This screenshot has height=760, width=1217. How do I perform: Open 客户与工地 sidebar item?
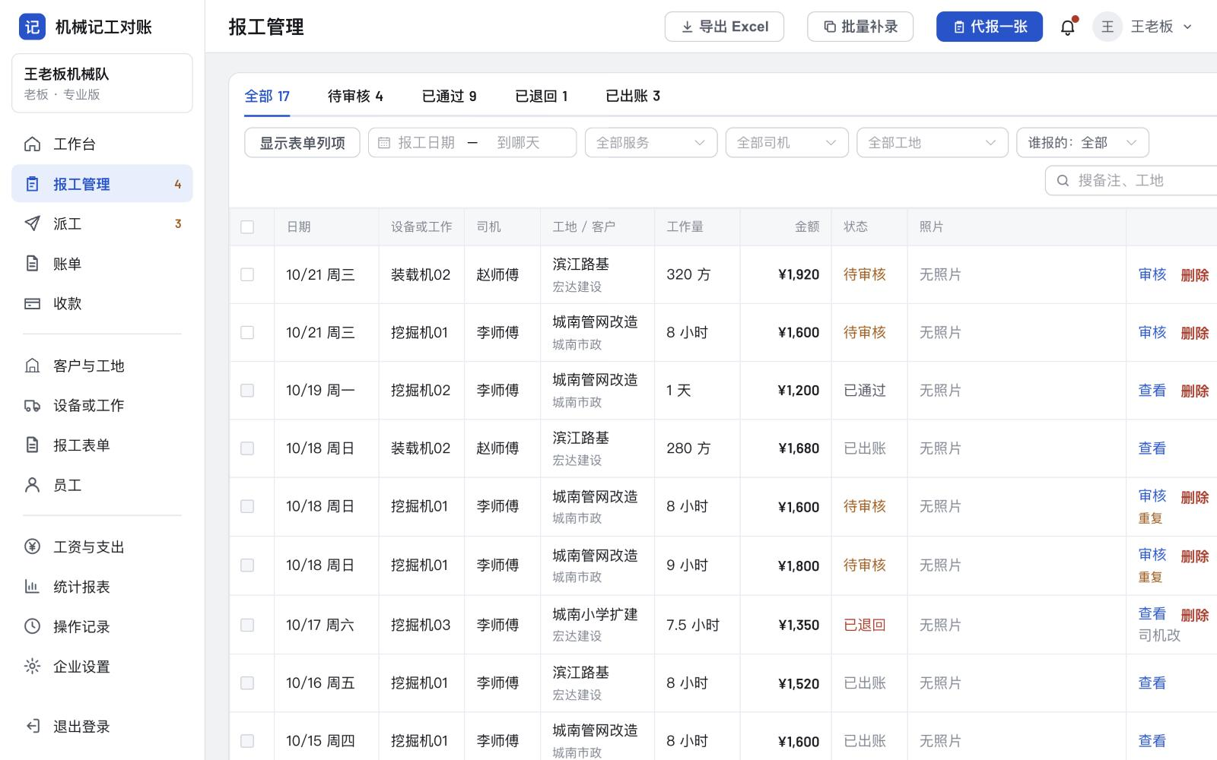coord(102,366)
